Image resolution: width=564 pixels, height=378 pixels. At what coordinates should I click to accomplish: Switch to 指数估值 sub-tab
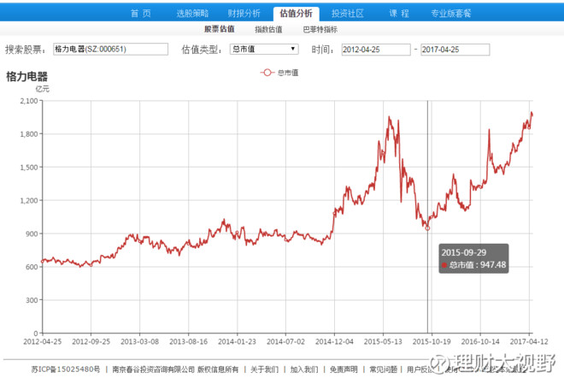click(268, 30)
